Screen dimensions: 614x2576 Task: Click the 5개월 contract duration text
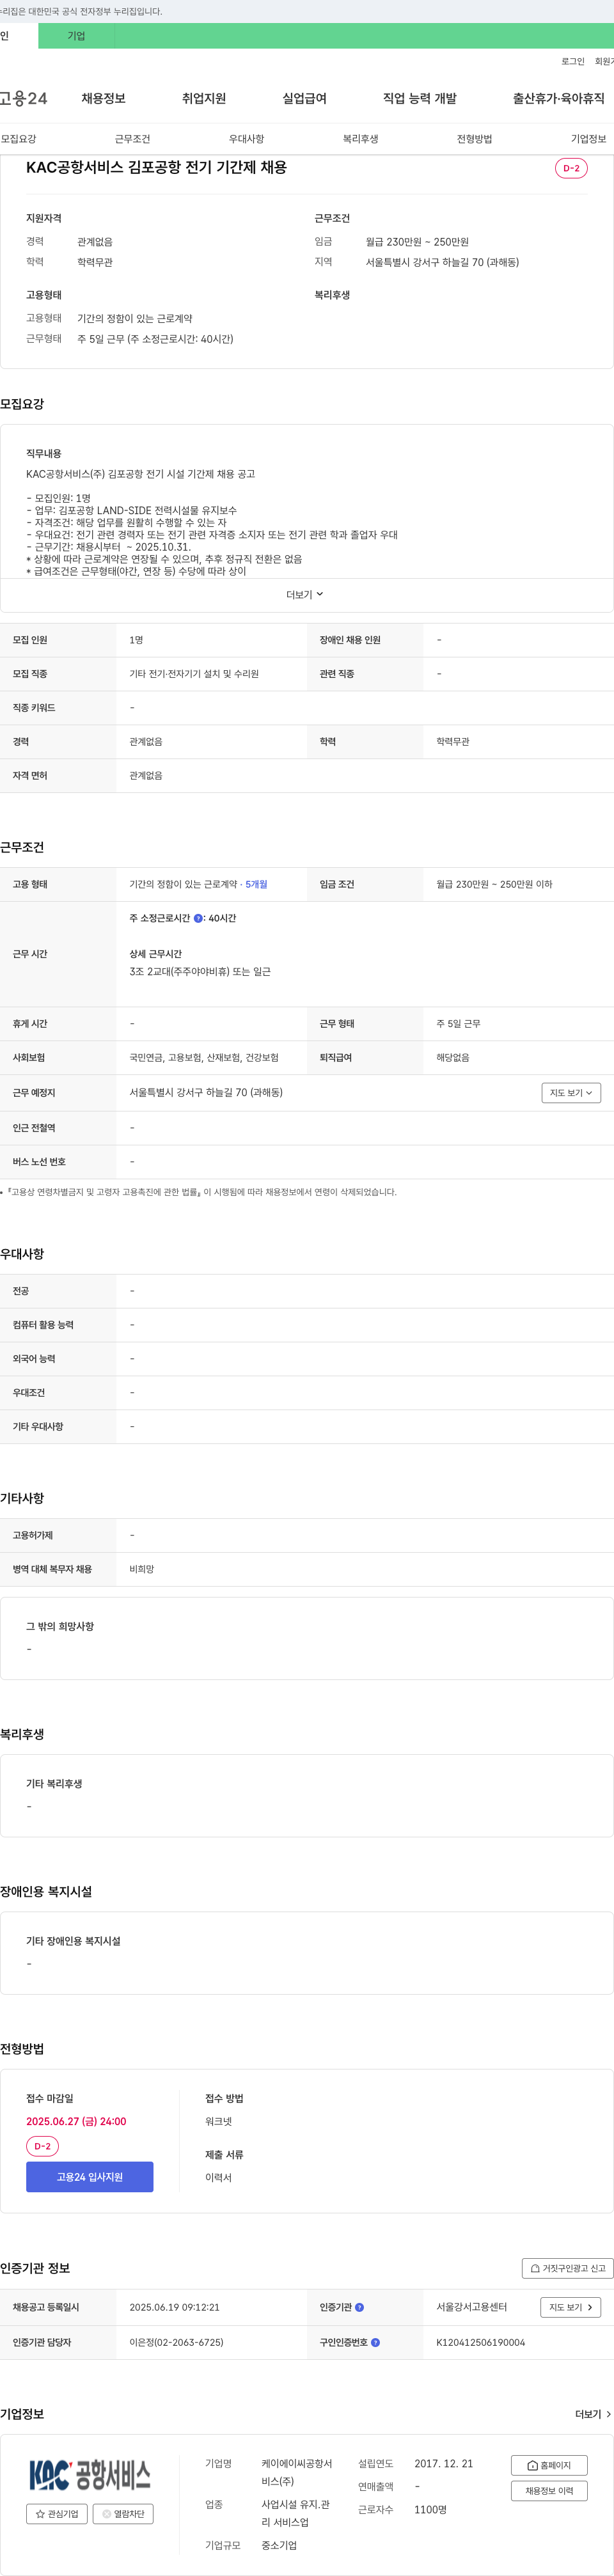(256, 884)
